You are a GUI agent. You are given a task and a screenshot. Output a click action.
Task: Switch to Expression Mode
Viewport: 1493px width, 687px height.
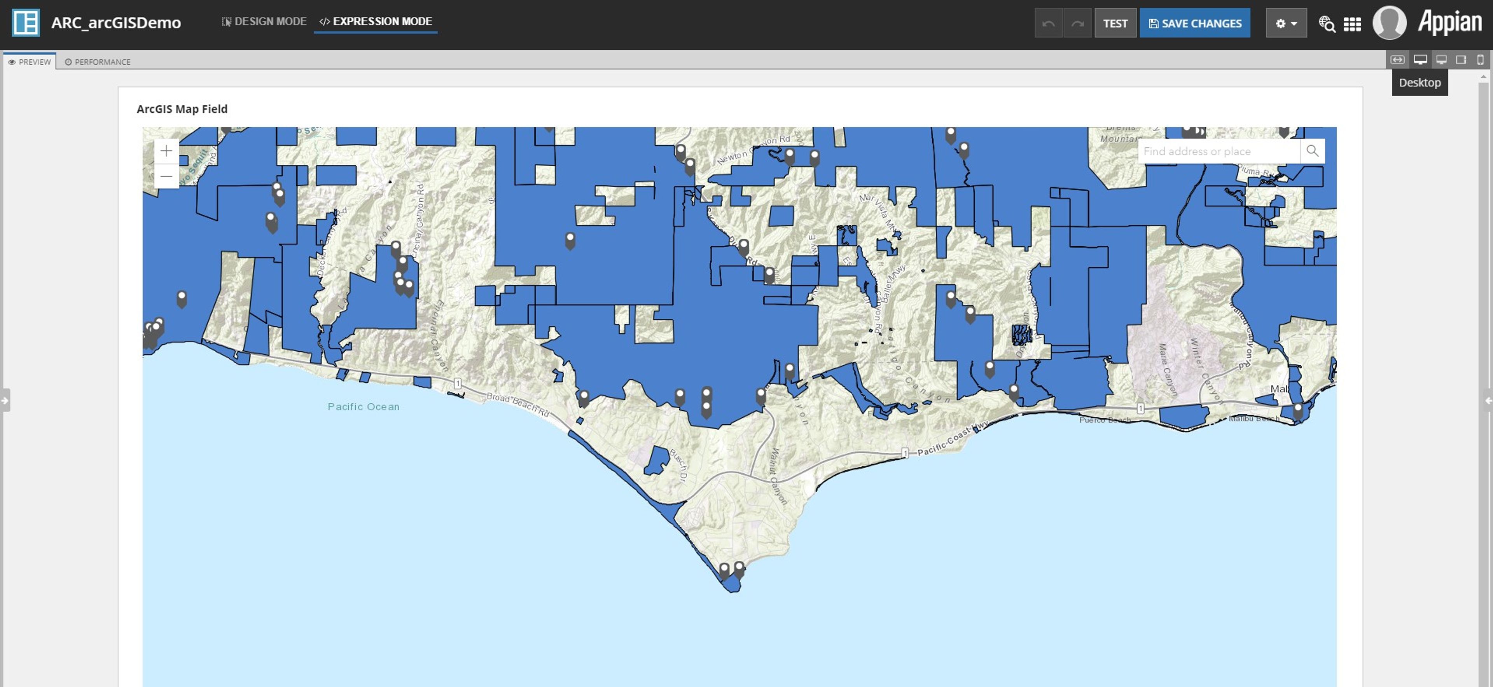(376, 21)
